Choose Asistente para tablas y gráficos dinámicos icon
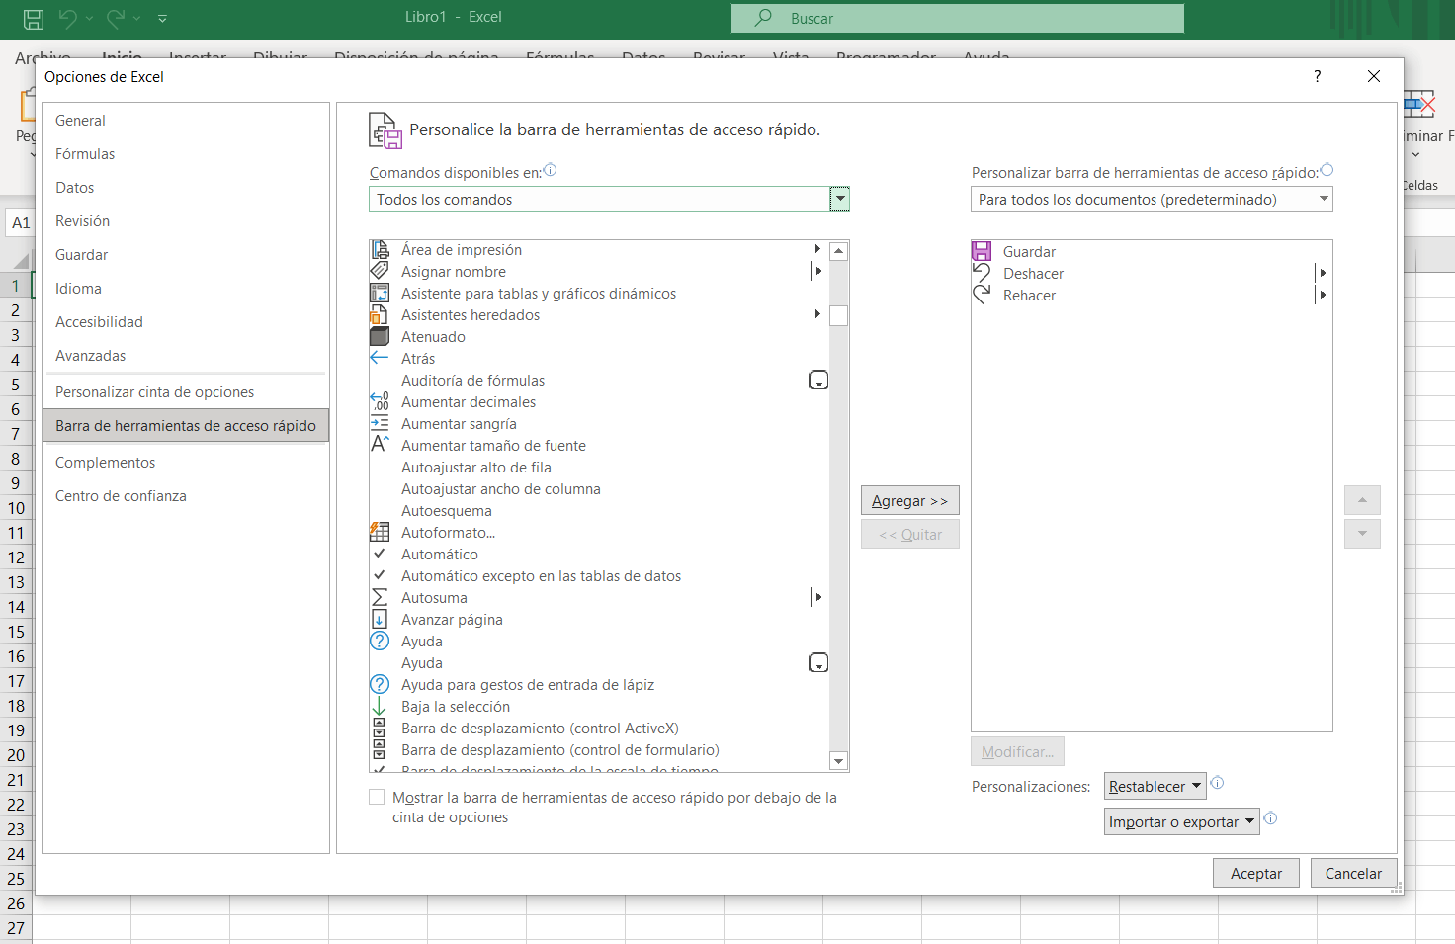1455x944 pixels. 380,294
